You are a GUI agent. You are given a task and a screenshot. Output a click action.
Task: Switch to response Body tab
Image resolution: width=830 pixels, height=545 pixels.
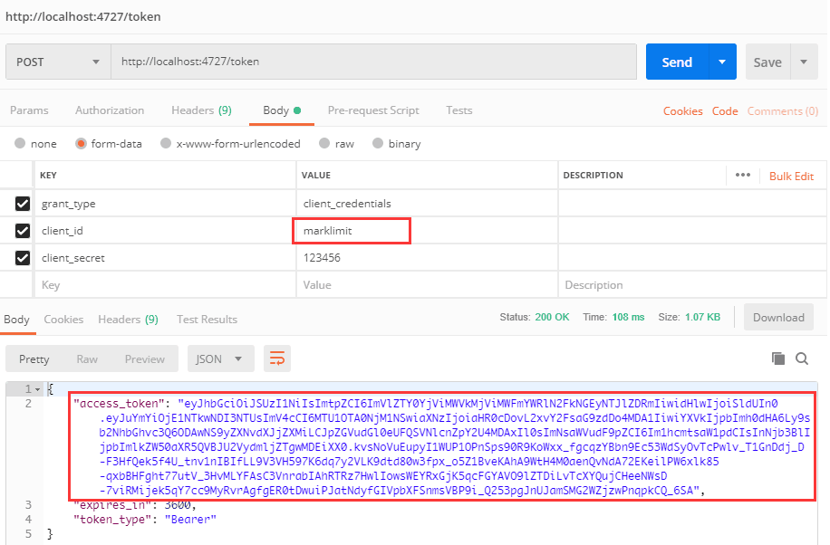tap(16, 319)
